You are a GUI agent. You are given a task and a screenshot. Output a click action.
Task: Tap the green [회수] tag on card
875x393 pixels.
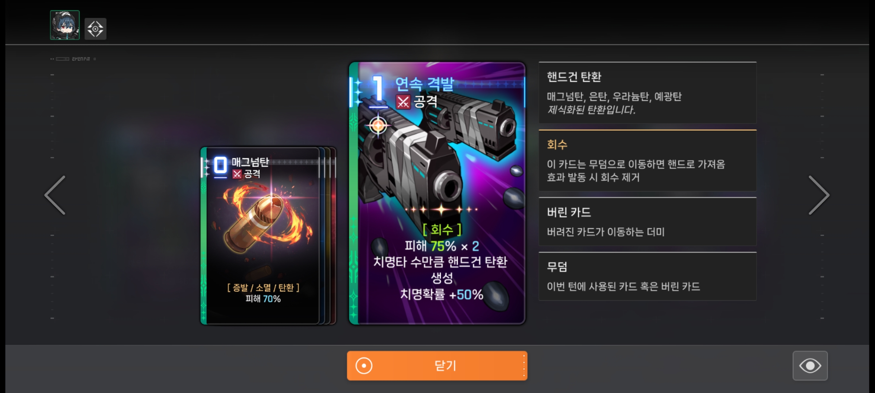(x=442, y=230)
